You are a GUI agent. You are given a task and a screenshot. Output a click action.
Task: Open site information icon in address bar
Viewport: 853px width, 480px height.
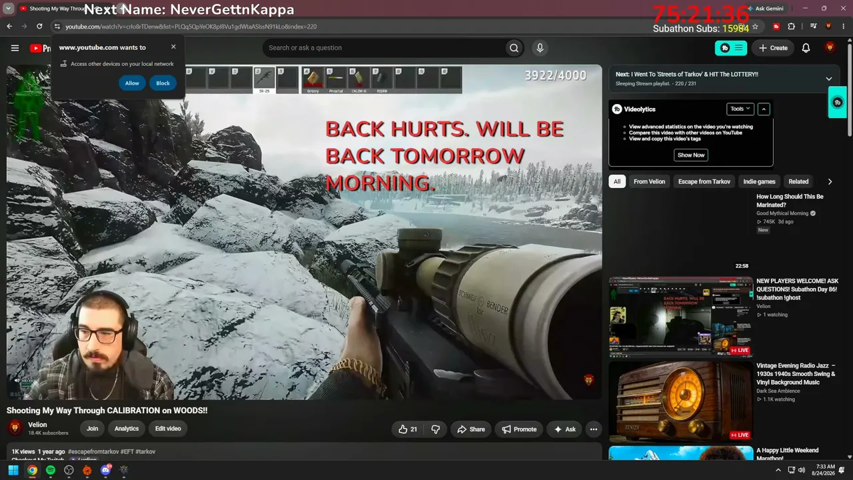(x=57, y=27)
